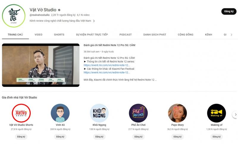Screen dimensions: 238x144
Task: Open the SHORTS tab
Action: point(59,35)
